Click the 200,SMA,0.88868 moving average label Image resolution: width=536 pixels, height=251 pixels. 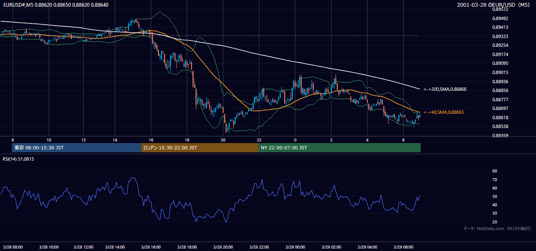pyautogui.click(x=445, y=89)
